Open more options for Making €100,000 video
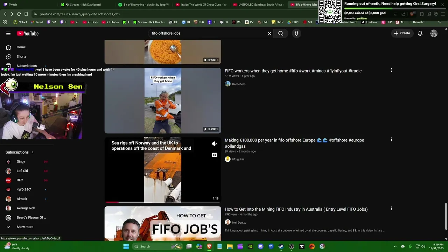Viewport: 448px width, 252px height. tap(391, 139)
